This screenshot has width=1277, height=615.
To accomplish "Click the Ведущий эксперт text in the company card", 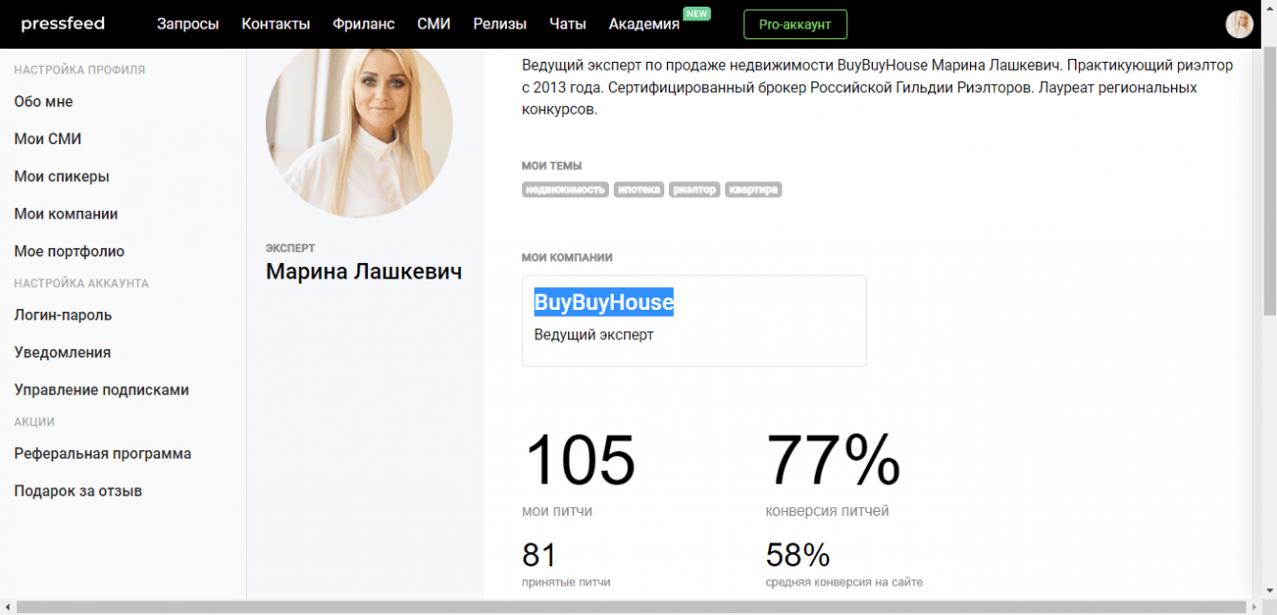I will click(594, 335).
